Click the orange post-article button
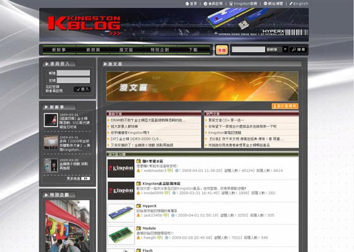Screen dimensions: 354x252 [285, 106]
